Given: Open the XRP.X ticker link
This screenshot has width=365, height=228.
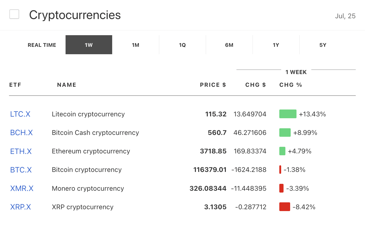Looking at the screenshot, I should pyautogui.click(x=21, y=207).
